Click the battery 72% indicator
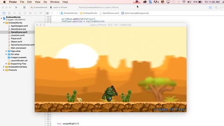This screenshot has width=224, height=126. click(x=197, y=2)
